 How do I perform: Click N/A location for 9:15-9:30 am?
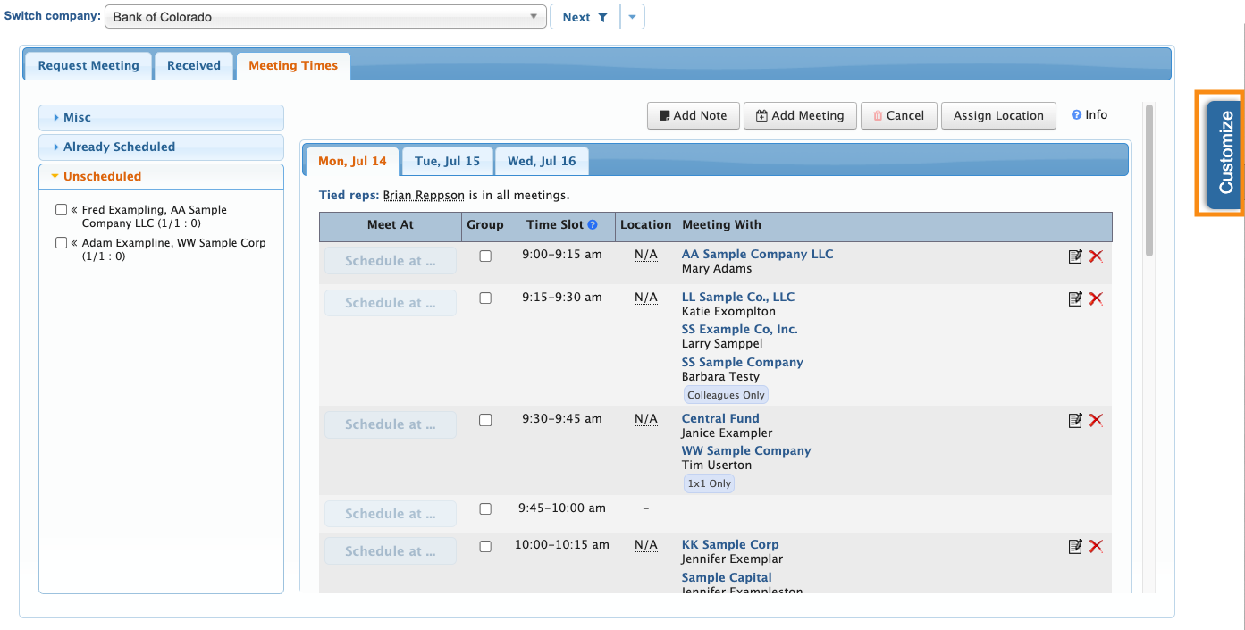[x=646, y=298]
